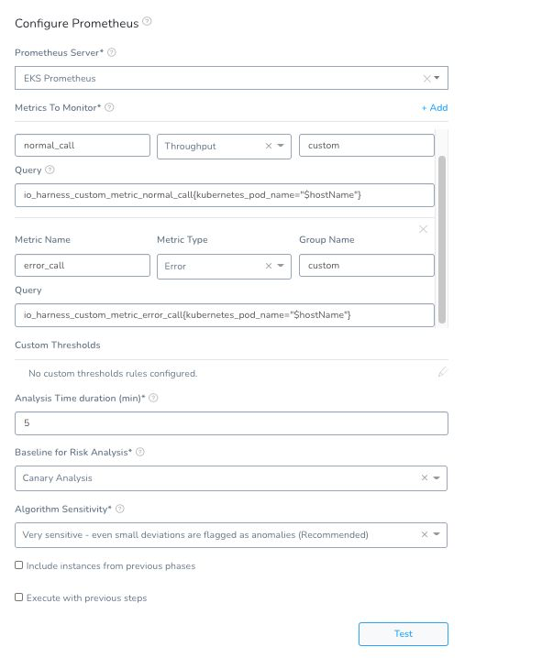Open help tooltip for Prometheus Server
542x658 pixels.
[x=112, y=52]
